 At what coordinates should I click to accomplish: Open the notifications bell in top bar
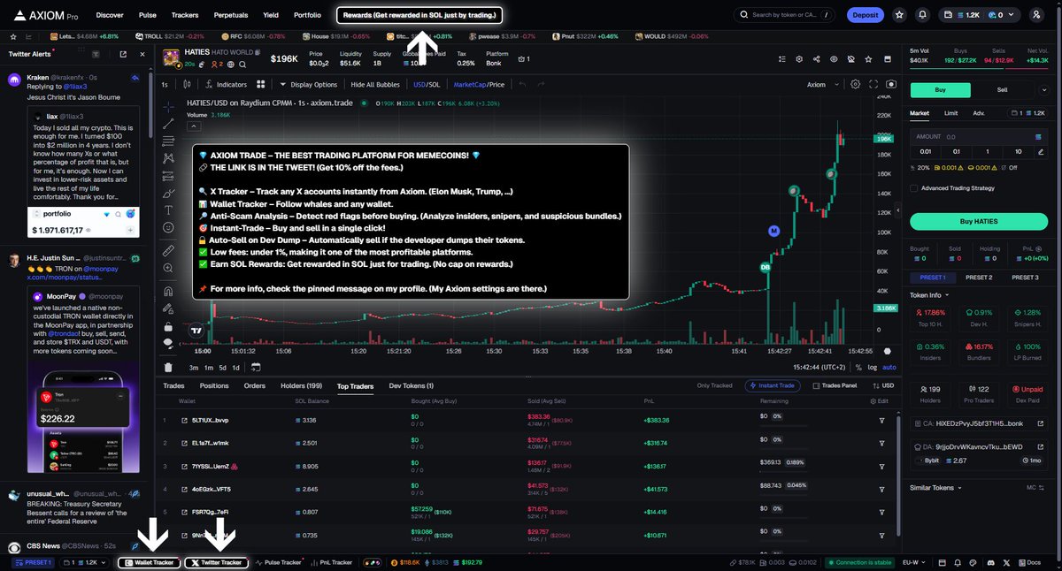[923, 15]
